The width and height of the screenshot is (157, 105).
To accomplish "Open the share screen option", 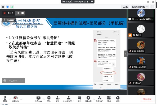I will click(38, 99).
